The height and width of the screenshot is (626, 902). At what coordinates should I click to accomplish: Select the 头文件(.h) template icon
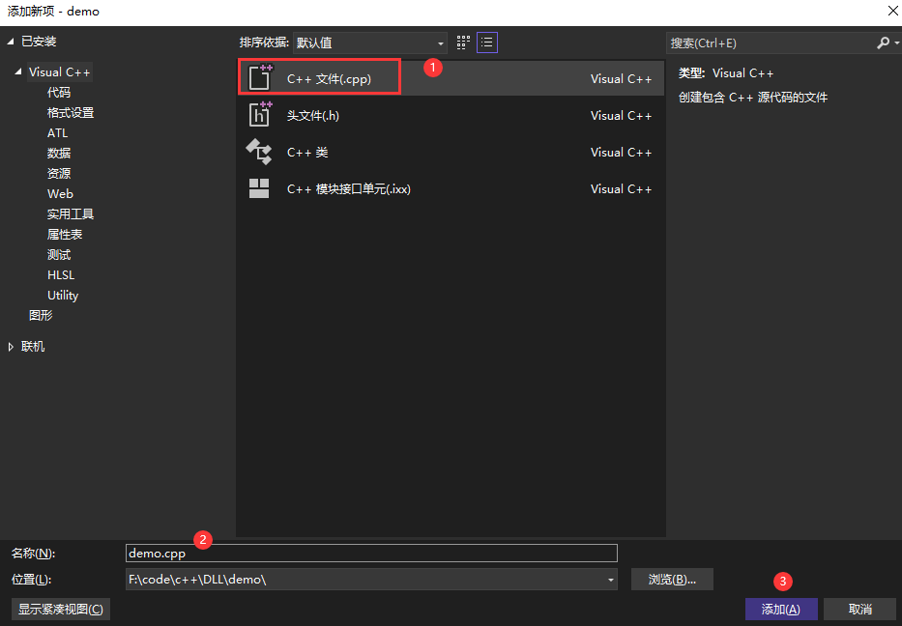tap(260, 114)
